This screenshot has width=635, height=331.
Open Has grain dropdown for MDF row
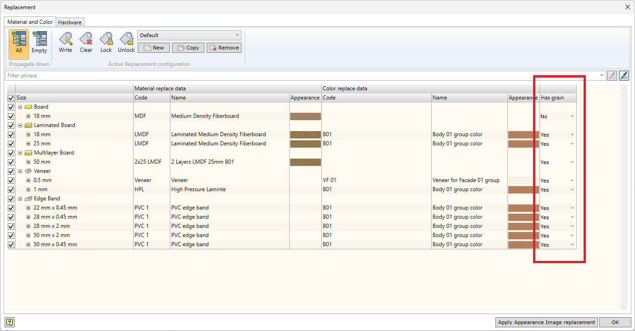coord(572,116)
